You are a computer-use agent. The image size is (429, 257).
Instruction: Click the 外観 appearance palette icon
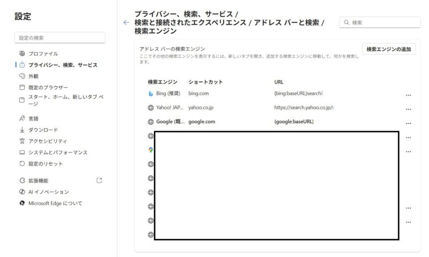pyautogui.click(x=22, y=76)
